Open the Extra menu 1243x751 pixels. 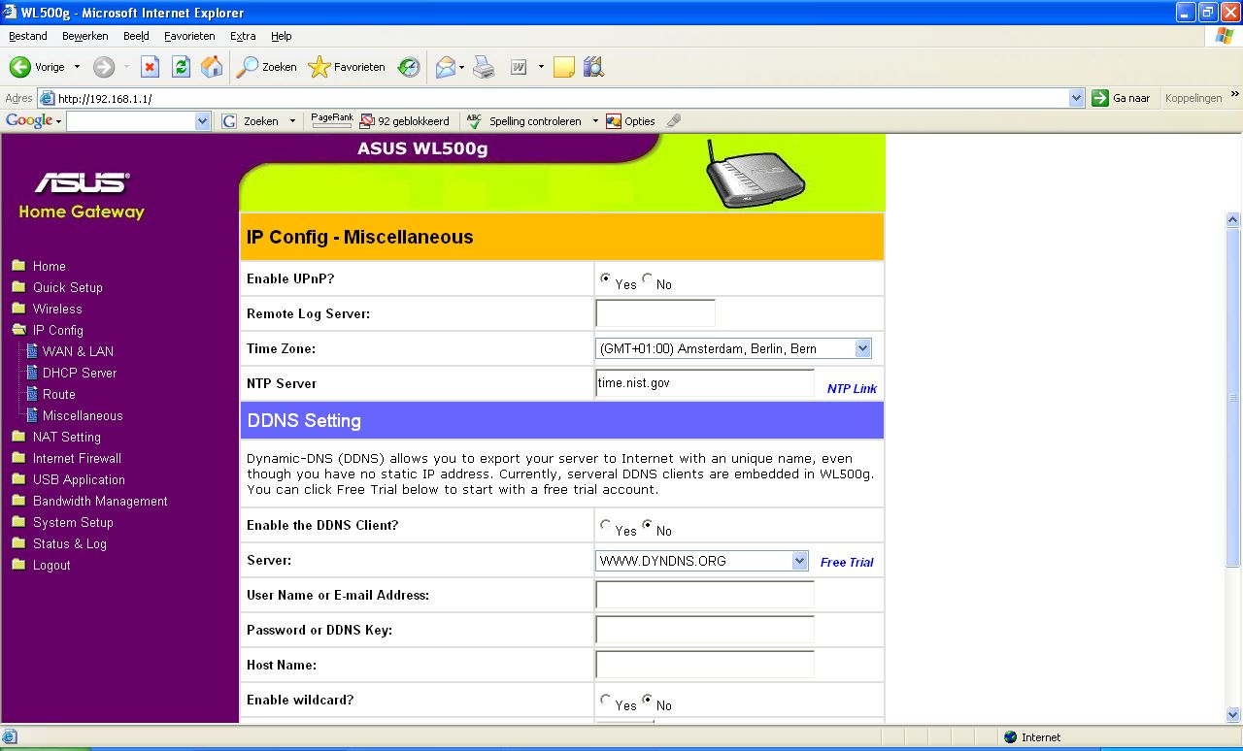(243, 36)
